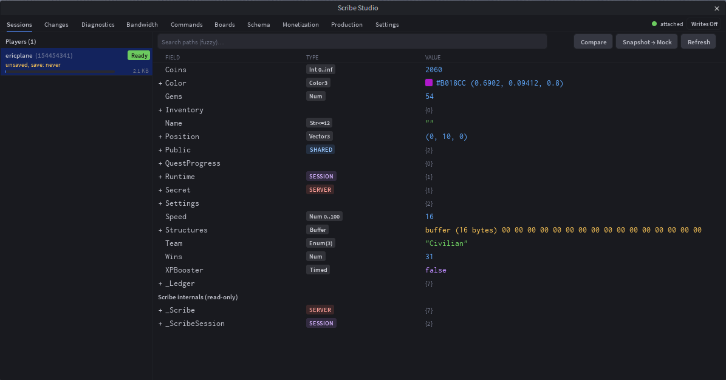This screenshot has height=380, width=726.
Task: Click the Buffer type badge
Action: click(318, 230)
